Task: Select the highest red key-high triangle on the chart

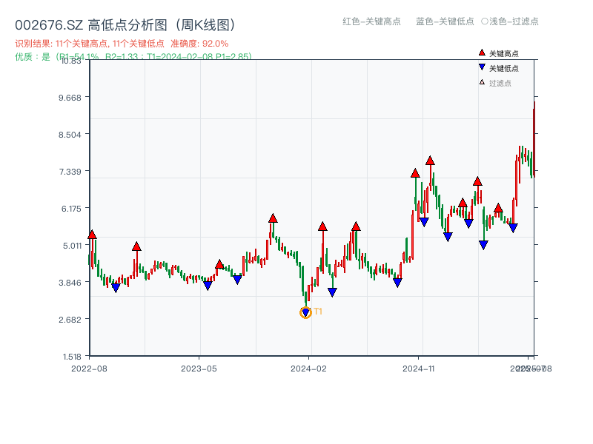Action: coord(430,161)
